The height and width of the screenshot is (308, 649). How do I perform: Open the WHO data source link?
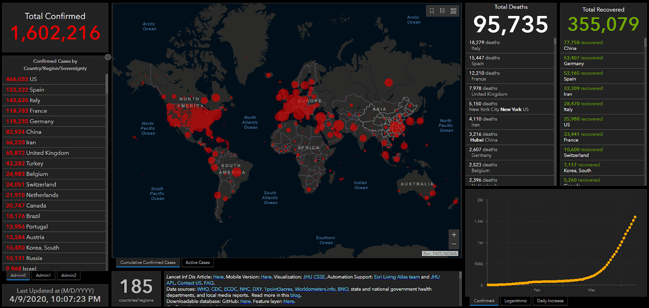point(203,289)
